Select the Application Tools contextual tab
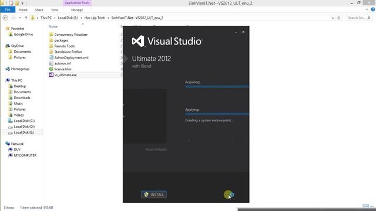Screen dimensions: 376x211 click(x=77, y=3)
